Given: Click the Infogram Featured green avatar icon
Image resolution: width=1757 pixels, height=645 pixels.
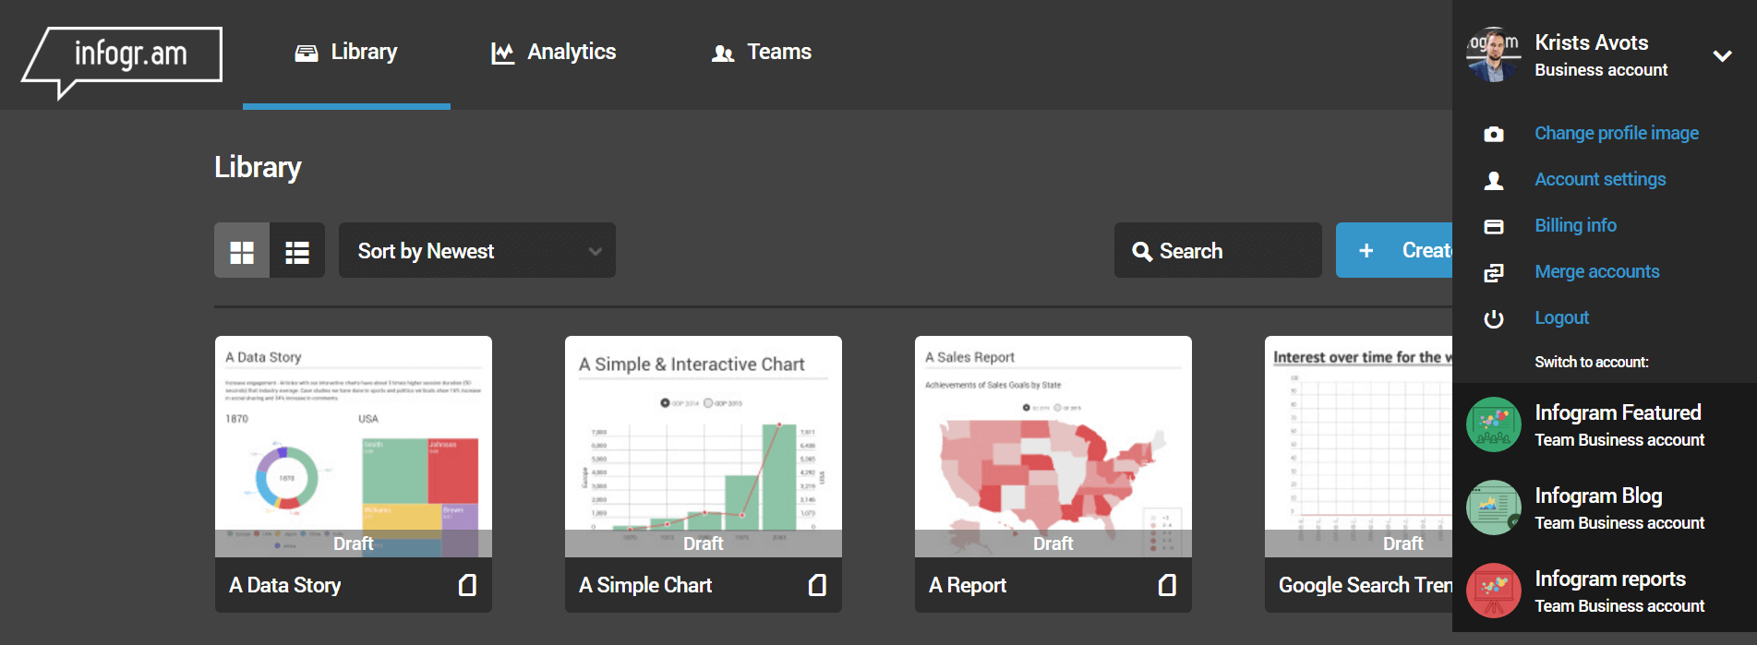Looking at the screenshot, I should click(1493, 424).
